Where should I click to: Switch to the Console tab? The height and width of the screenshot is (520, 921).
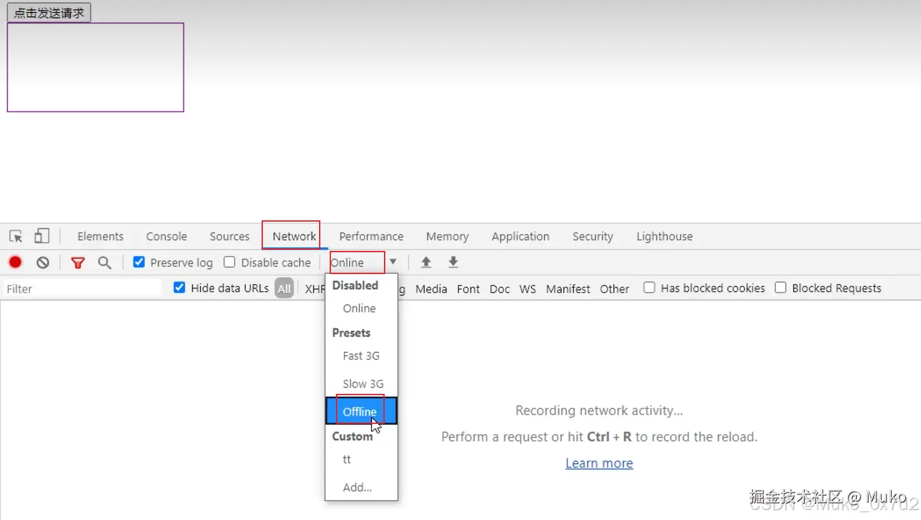click(167, 237)
